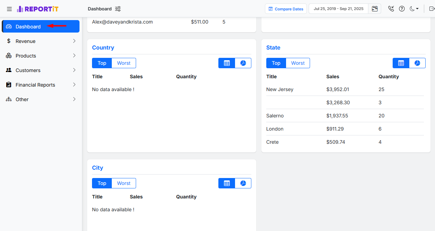The image size is (435, 231).
Task: Toggle State panel to Worst
Action: coord(298,63)
